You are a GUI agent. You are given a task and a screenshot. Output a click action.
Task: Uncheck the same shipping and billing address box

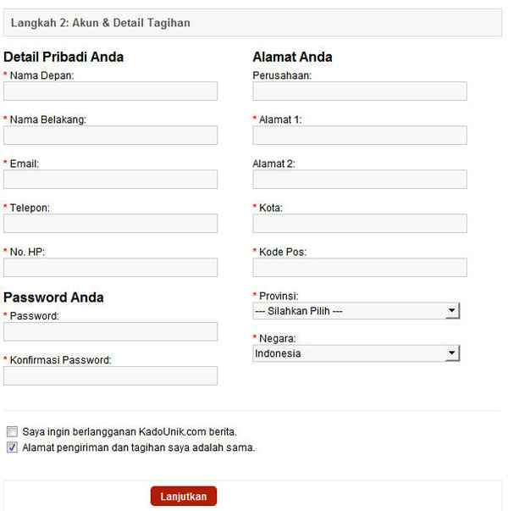coord(12,447)
